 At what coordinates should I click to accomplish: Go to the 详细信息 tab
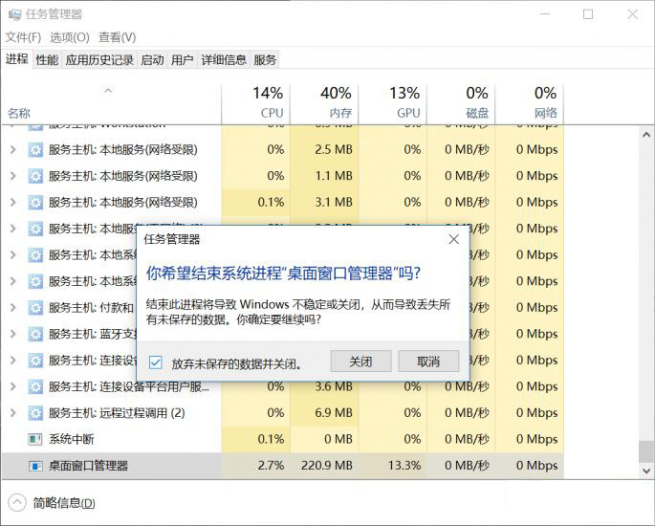pyautogui.click(x=224, y=59)
